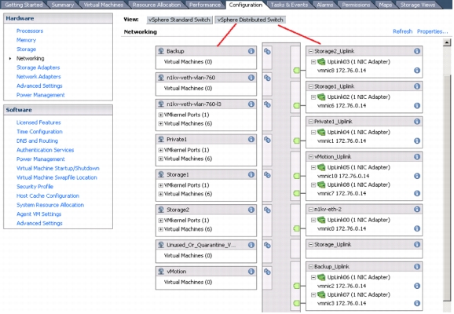This screenshot has height=314, width=454.
Task: Select vSphere Distributed Switch view
Action: point(250,20)
